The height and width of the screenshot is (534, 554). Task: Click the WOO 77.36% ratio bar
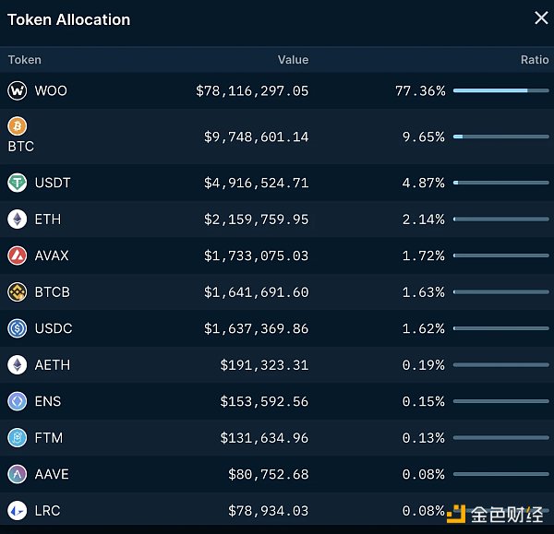click(500, 90)
